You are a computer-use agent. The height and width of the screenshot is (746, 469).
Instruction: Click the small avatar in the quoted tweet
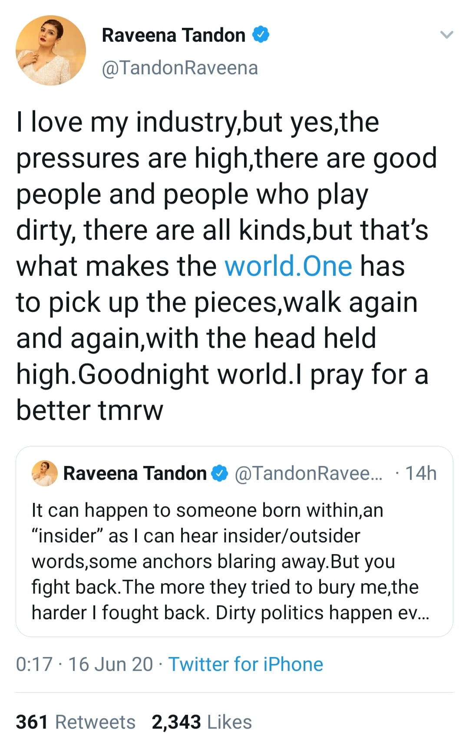click(44, 473)
